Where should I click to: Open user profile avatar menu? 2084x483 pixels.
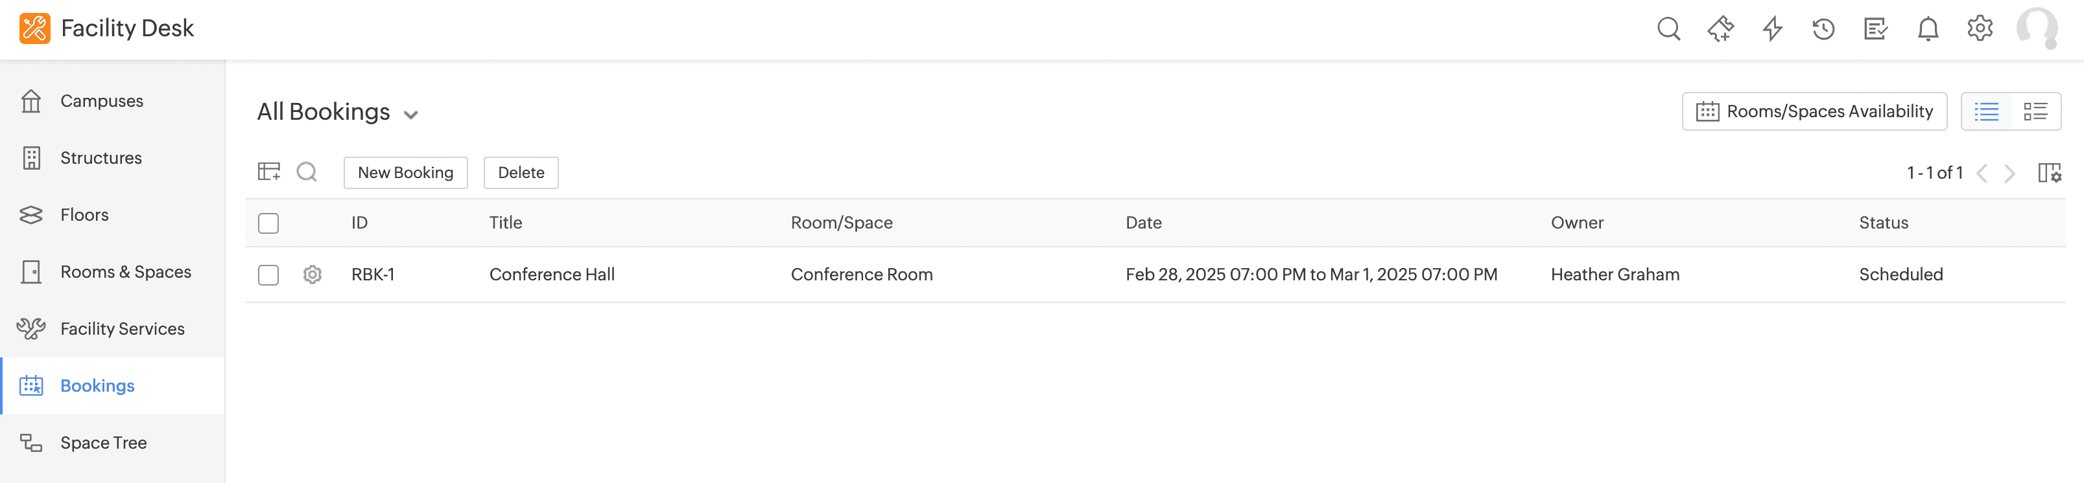coord(2036,29)
